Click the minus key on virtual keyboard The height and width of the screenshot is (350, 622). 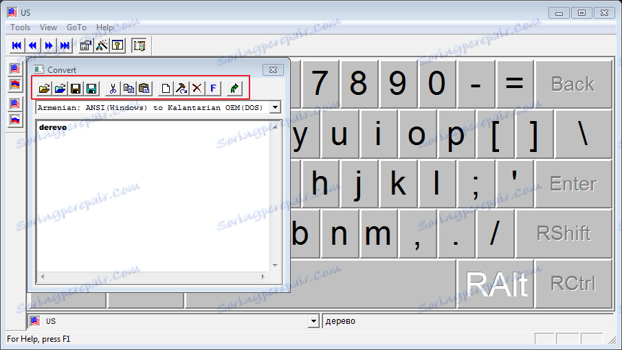click(x=475, y=84)
